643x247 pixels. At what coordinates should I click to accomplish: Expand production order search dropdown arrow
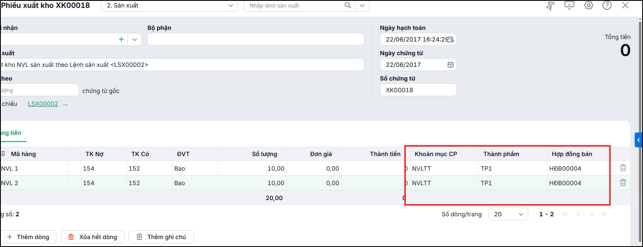(x=362, y=5)
